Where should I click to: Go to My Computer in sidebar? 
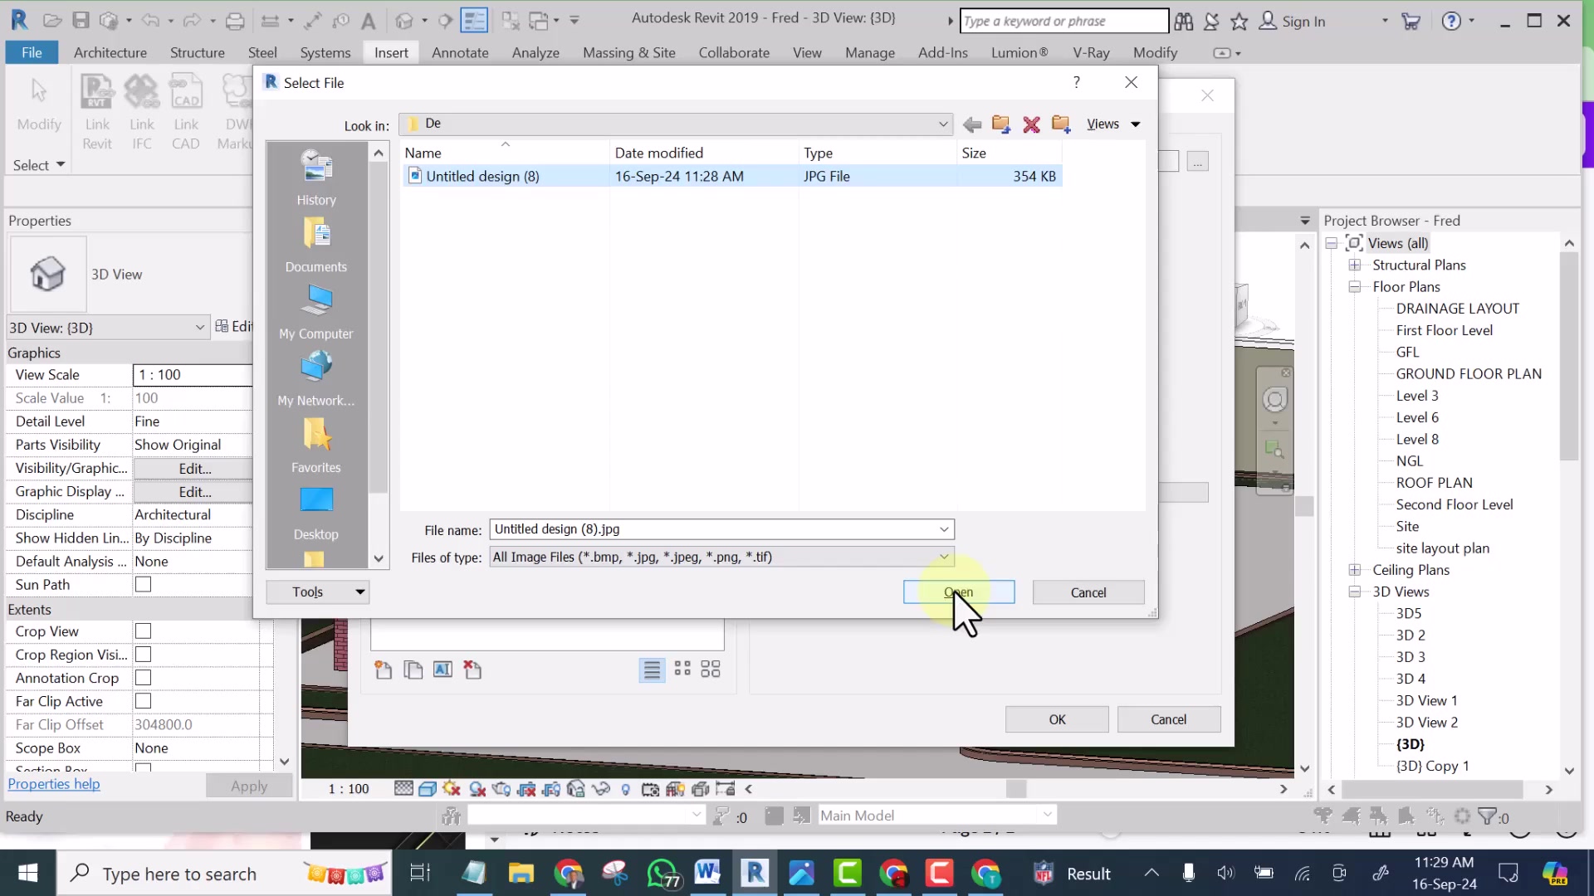click(x=316, y=312)
